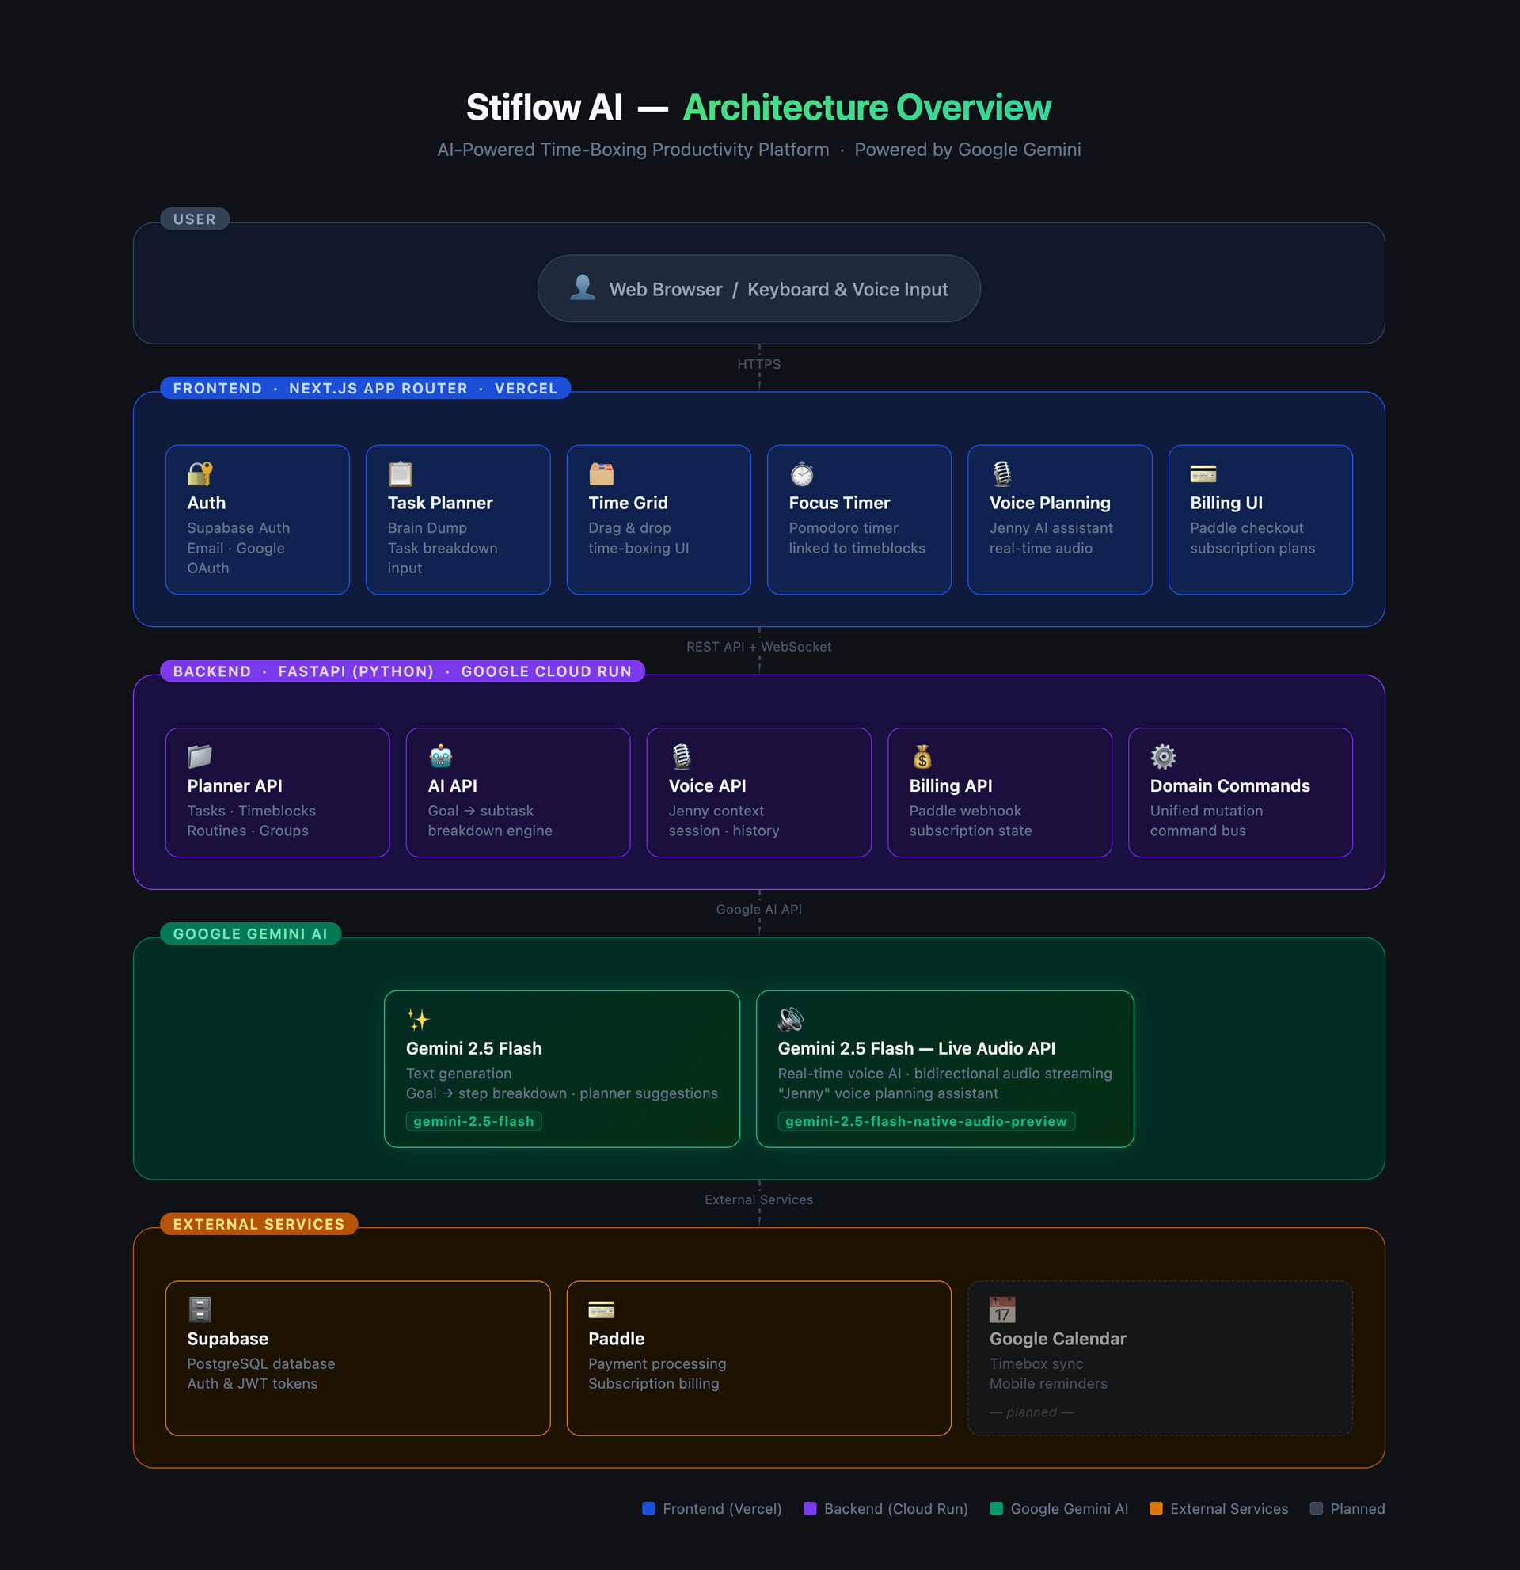
Task: Click the stopwatch icon in Focus Timer
Action: 802,473
